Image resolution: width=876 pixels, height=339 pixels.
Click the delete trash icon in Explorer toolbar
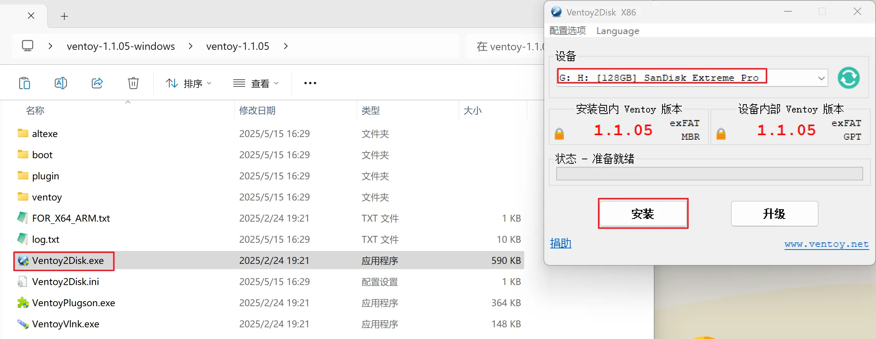[x=133, y=83]
